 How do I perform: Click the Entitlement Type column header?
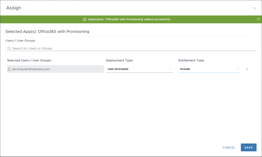click(191, 61)
